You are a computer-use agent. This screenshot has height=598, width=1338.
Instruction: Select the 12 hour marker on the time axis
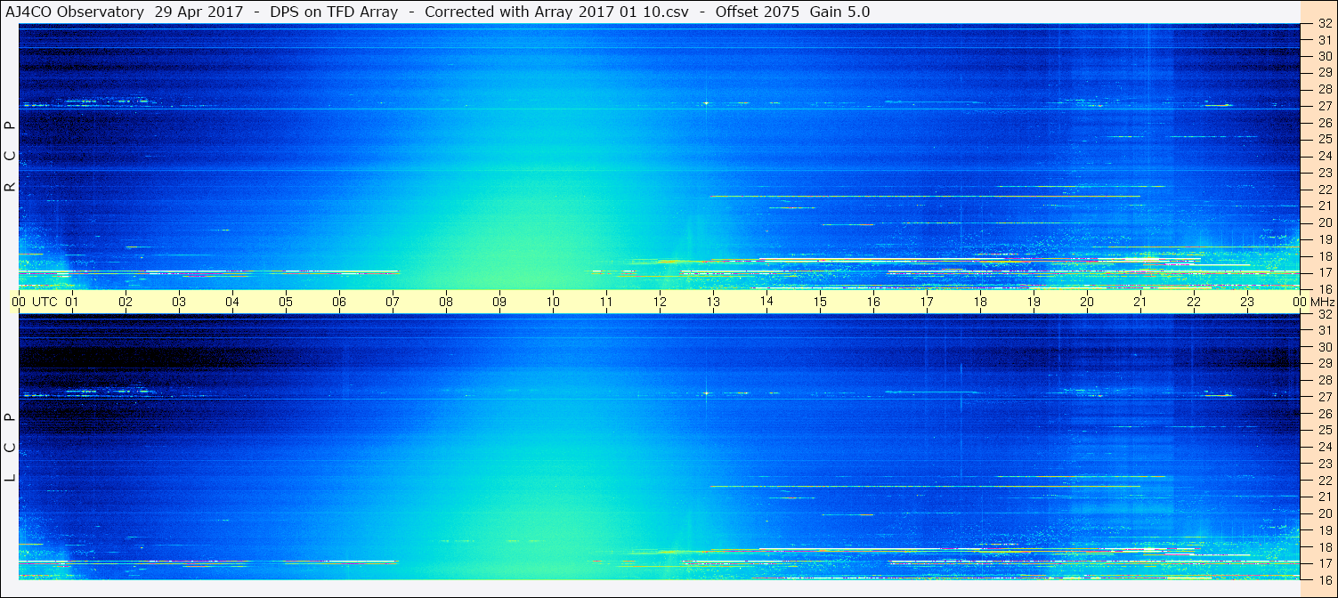(660, 302)
